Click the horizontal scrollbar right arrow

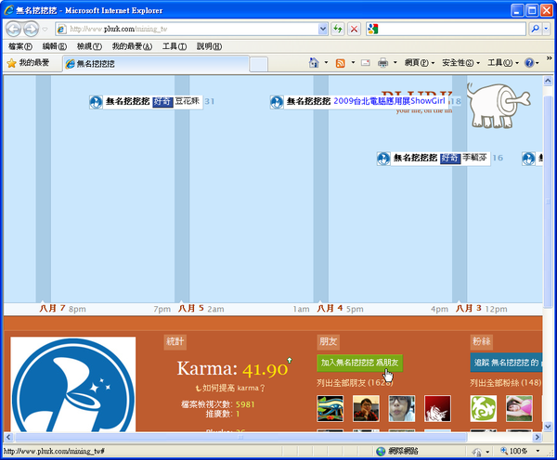point(538,437)
